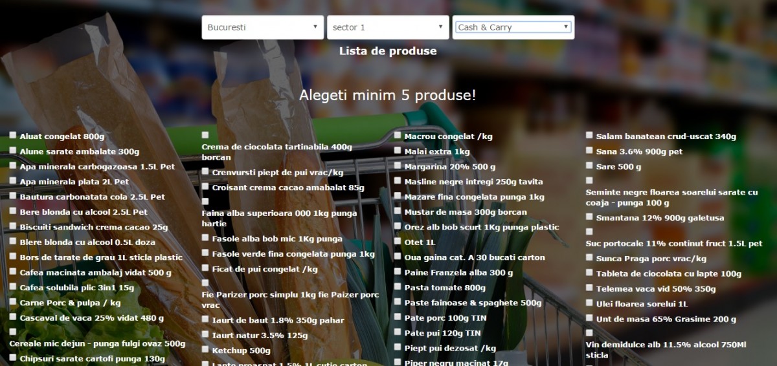Expand the sector 1 dropdown
This screenshot has height=366, width=777.
tap(388, 28)
